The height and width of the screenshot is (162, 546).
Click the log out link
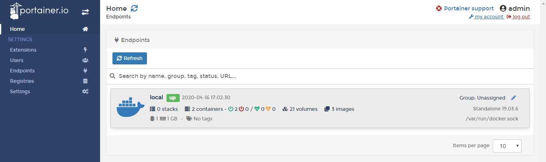[518, 17]
